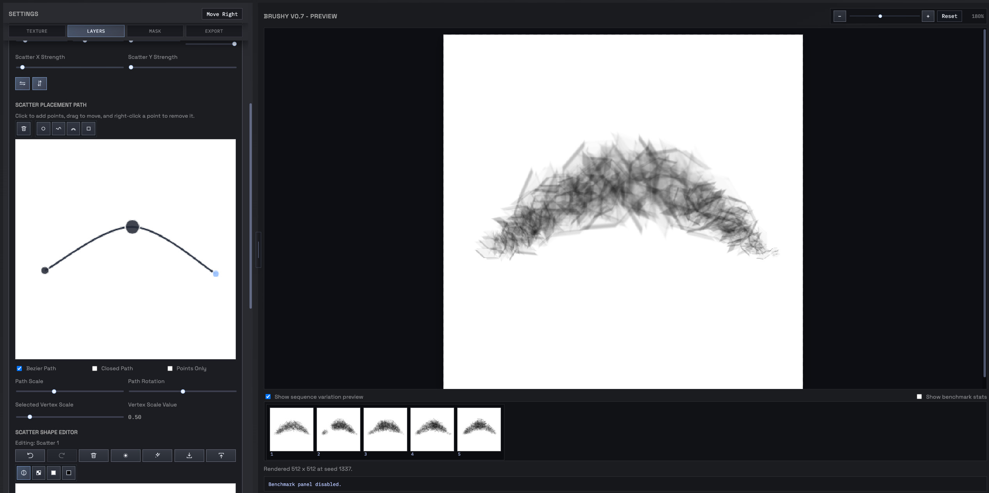
Task: Toggle the horizontal flip arrows button
Action: coord(22,83)
